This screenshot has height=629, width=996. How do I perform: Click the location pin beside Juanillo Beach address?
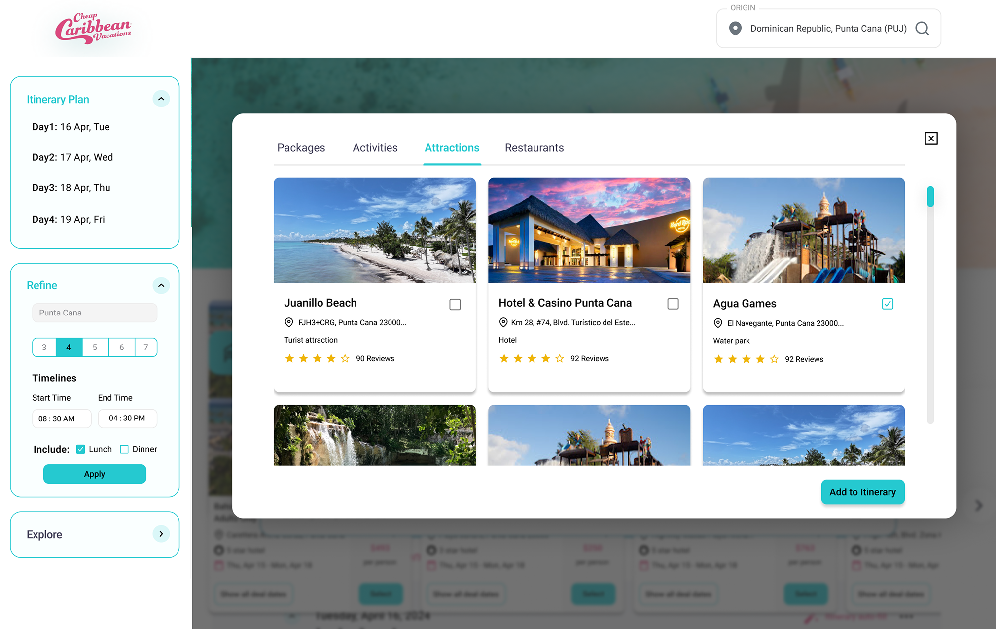coord(289,322)
